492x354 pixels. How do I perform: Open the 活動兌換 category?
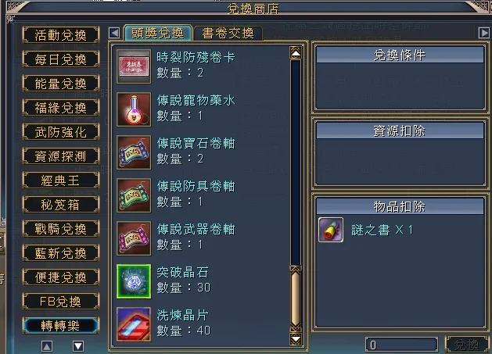[x=61, y=35]
